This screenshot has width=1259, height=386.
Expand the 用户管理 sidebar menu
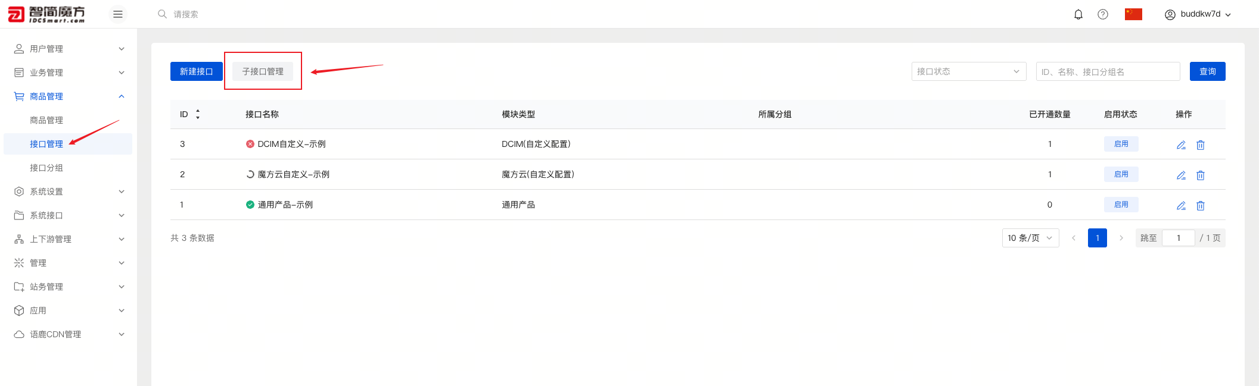click(69, 49)
